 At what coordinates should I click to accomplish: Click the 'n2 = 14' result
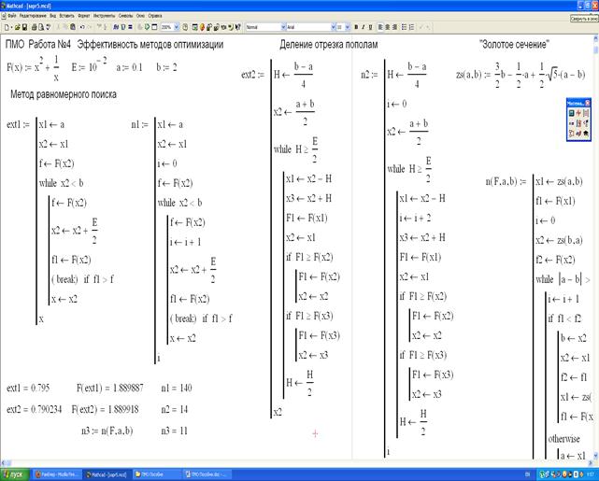[174, 410]
